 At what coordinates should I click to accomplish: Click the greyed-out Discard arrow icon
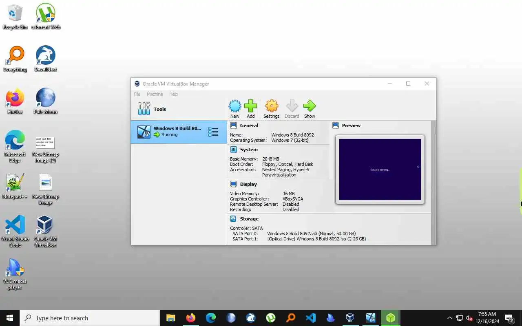pos(292,106)
